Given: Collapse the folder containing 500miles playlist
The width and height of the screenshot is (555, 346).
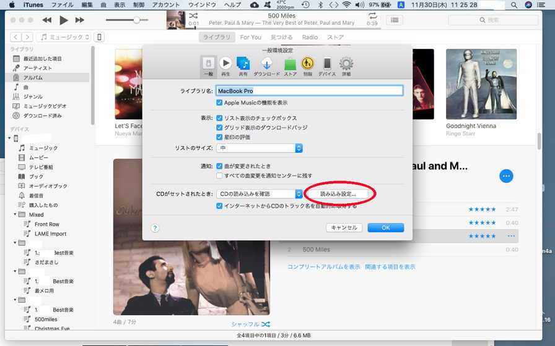Looking at the screenshot, I should pyautogui.click(x=15, y=300).
